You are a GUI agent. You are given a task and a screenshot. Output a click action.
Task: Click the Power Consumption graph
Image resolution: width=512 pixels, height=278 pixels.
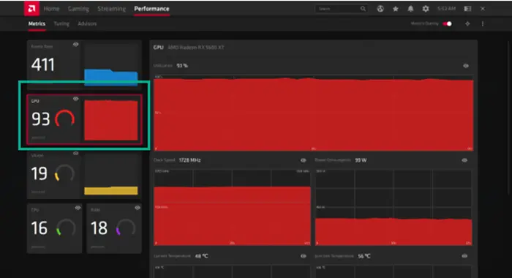pos(394,207)
